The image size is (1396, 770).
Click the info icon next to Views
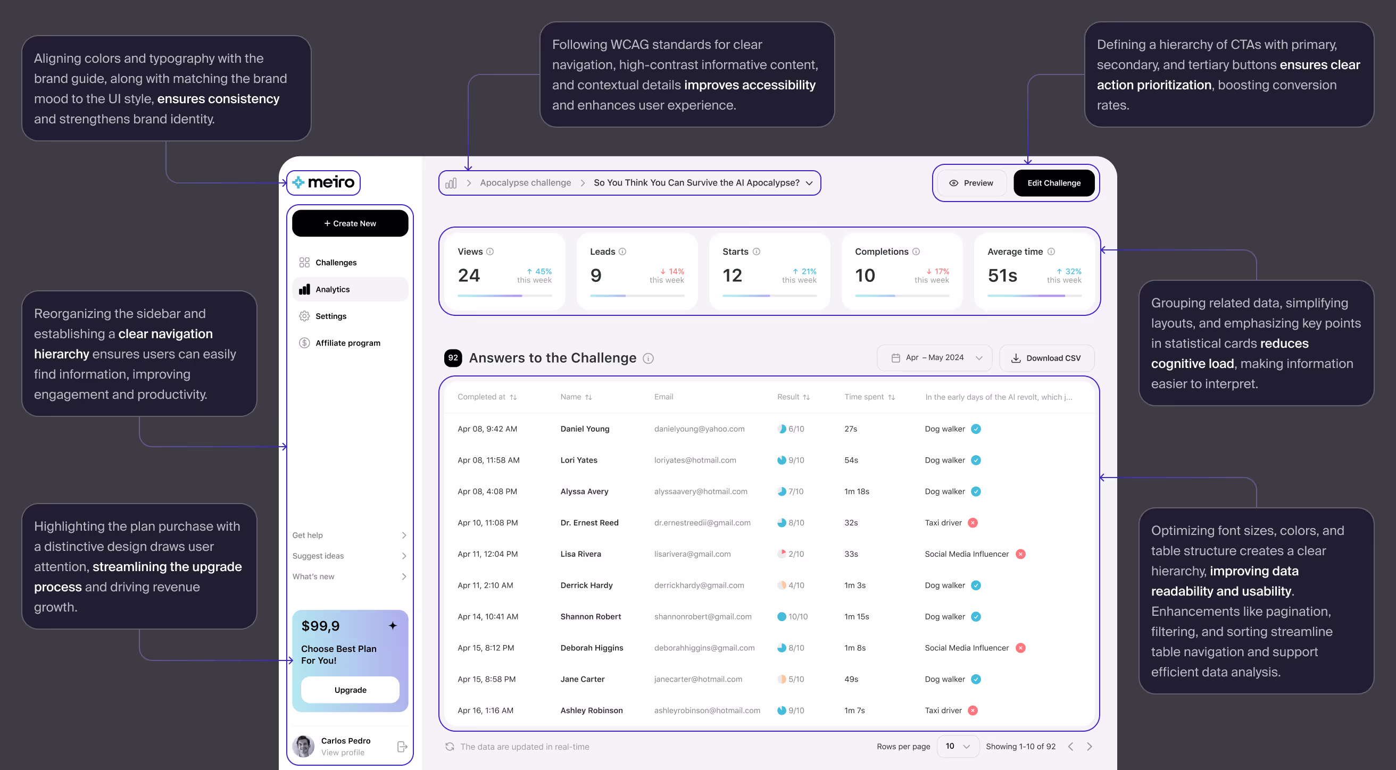click(490, 252)
